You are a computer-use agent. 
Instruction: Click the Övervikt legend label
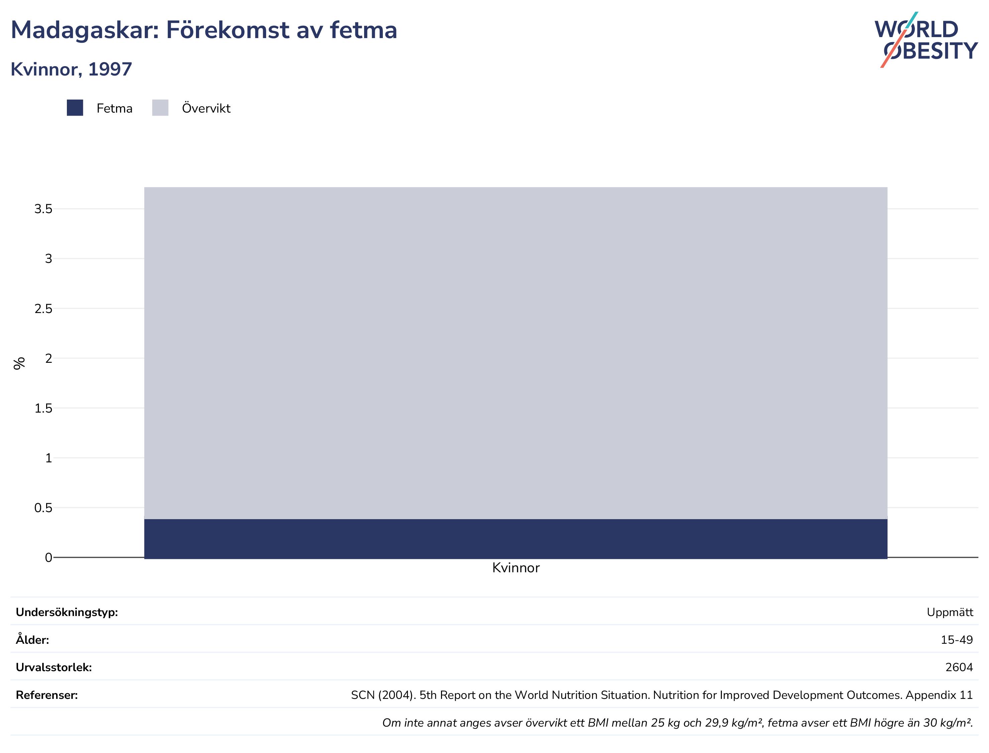(206, 108)
